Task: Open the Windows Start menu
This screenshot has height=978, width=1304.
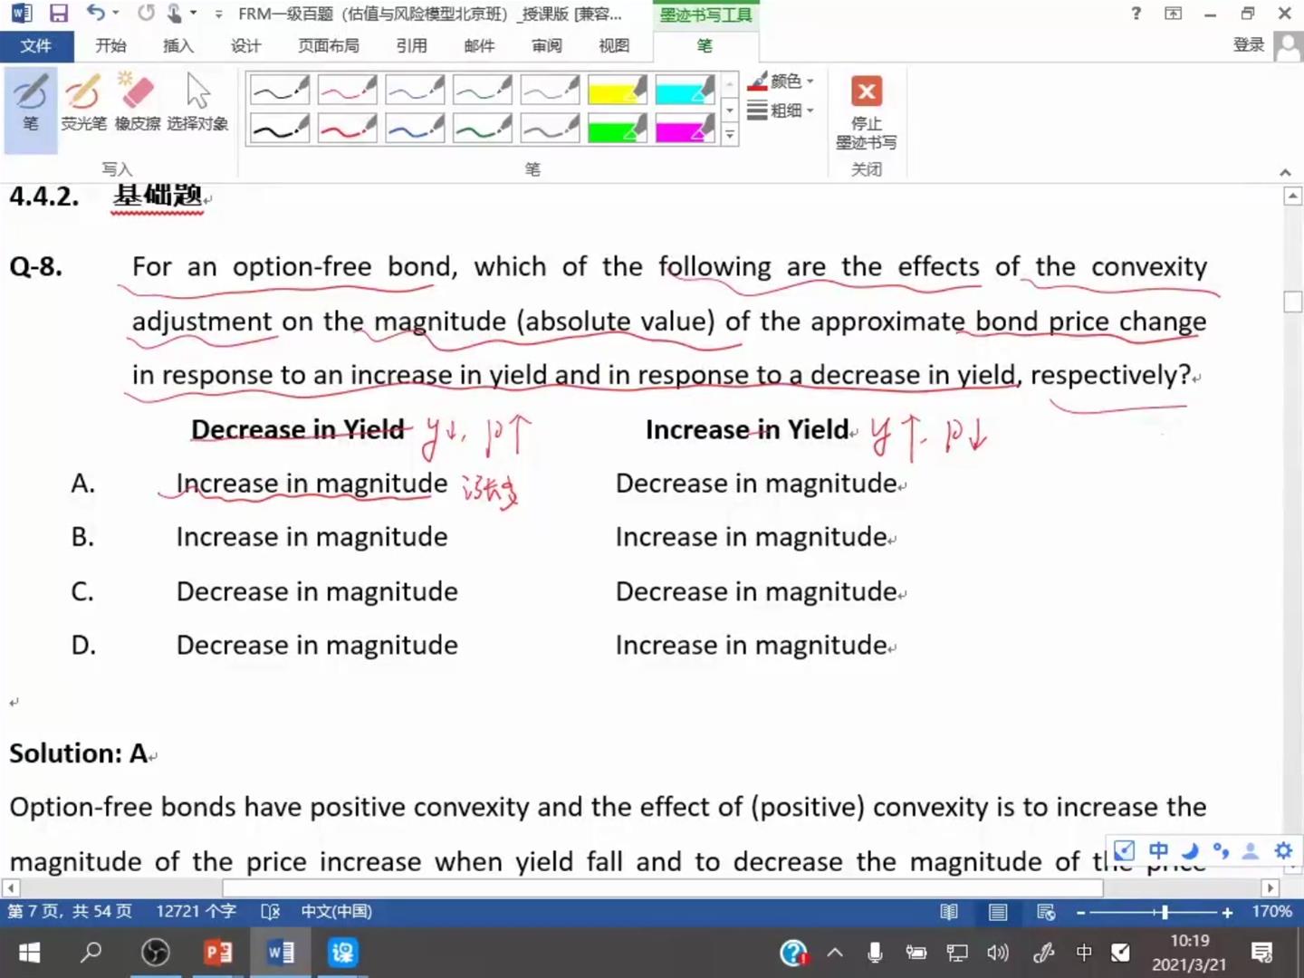Action: pyautogui.click(x=30, y=953)
